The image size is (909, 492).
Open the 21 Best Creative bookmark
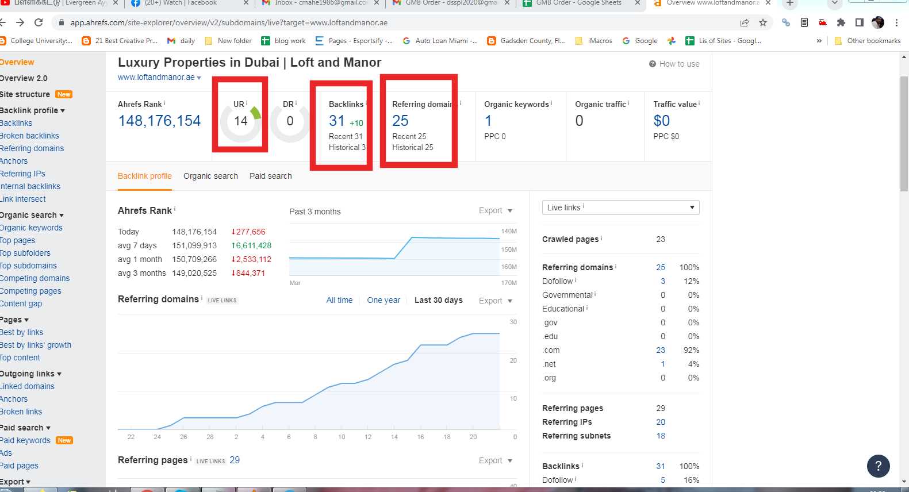tap(120, 41)
